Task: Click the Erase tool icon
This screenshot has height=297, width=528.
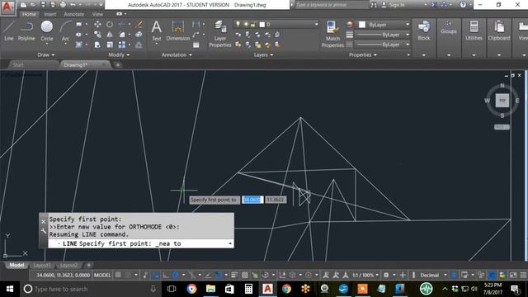Action: coord(139,24)
